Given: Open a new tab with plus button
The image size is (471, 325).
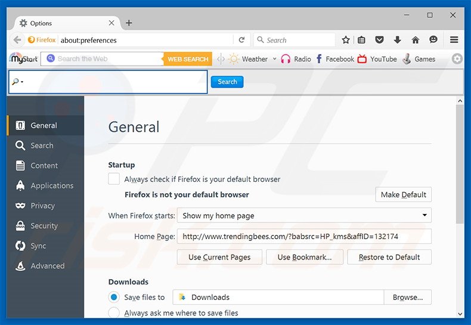Looking at the screenshot, I should (x=129, y=23).
